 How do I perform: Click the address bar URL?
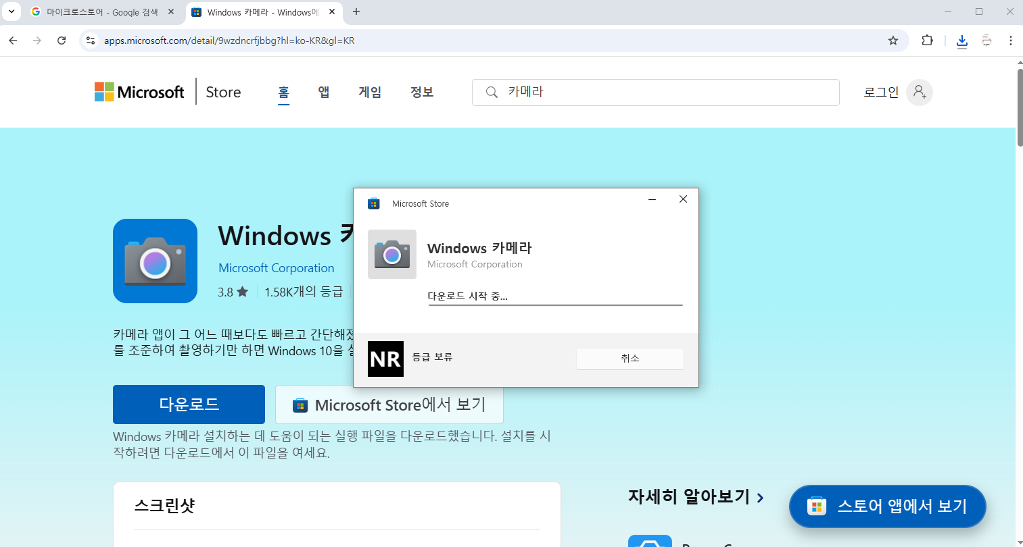pyautogui.click(x=229, y=41)
